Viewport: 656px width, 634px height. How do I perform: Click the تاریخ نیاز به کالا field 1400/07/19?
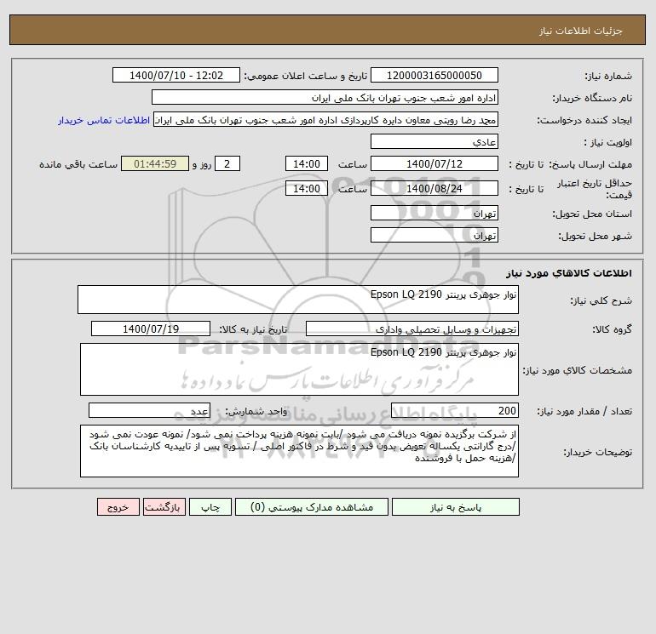151,328
